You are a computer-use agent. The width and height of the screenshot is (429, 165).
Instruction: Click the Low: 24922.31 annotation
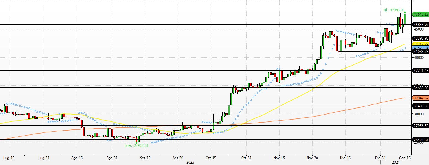click(x=136, y=145)
